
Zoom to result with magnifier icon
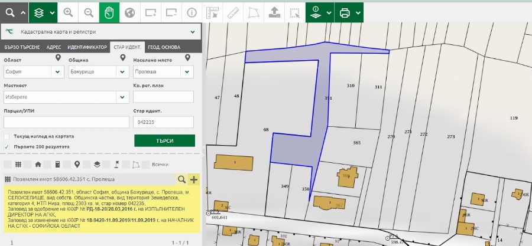(x=181, y=179)
